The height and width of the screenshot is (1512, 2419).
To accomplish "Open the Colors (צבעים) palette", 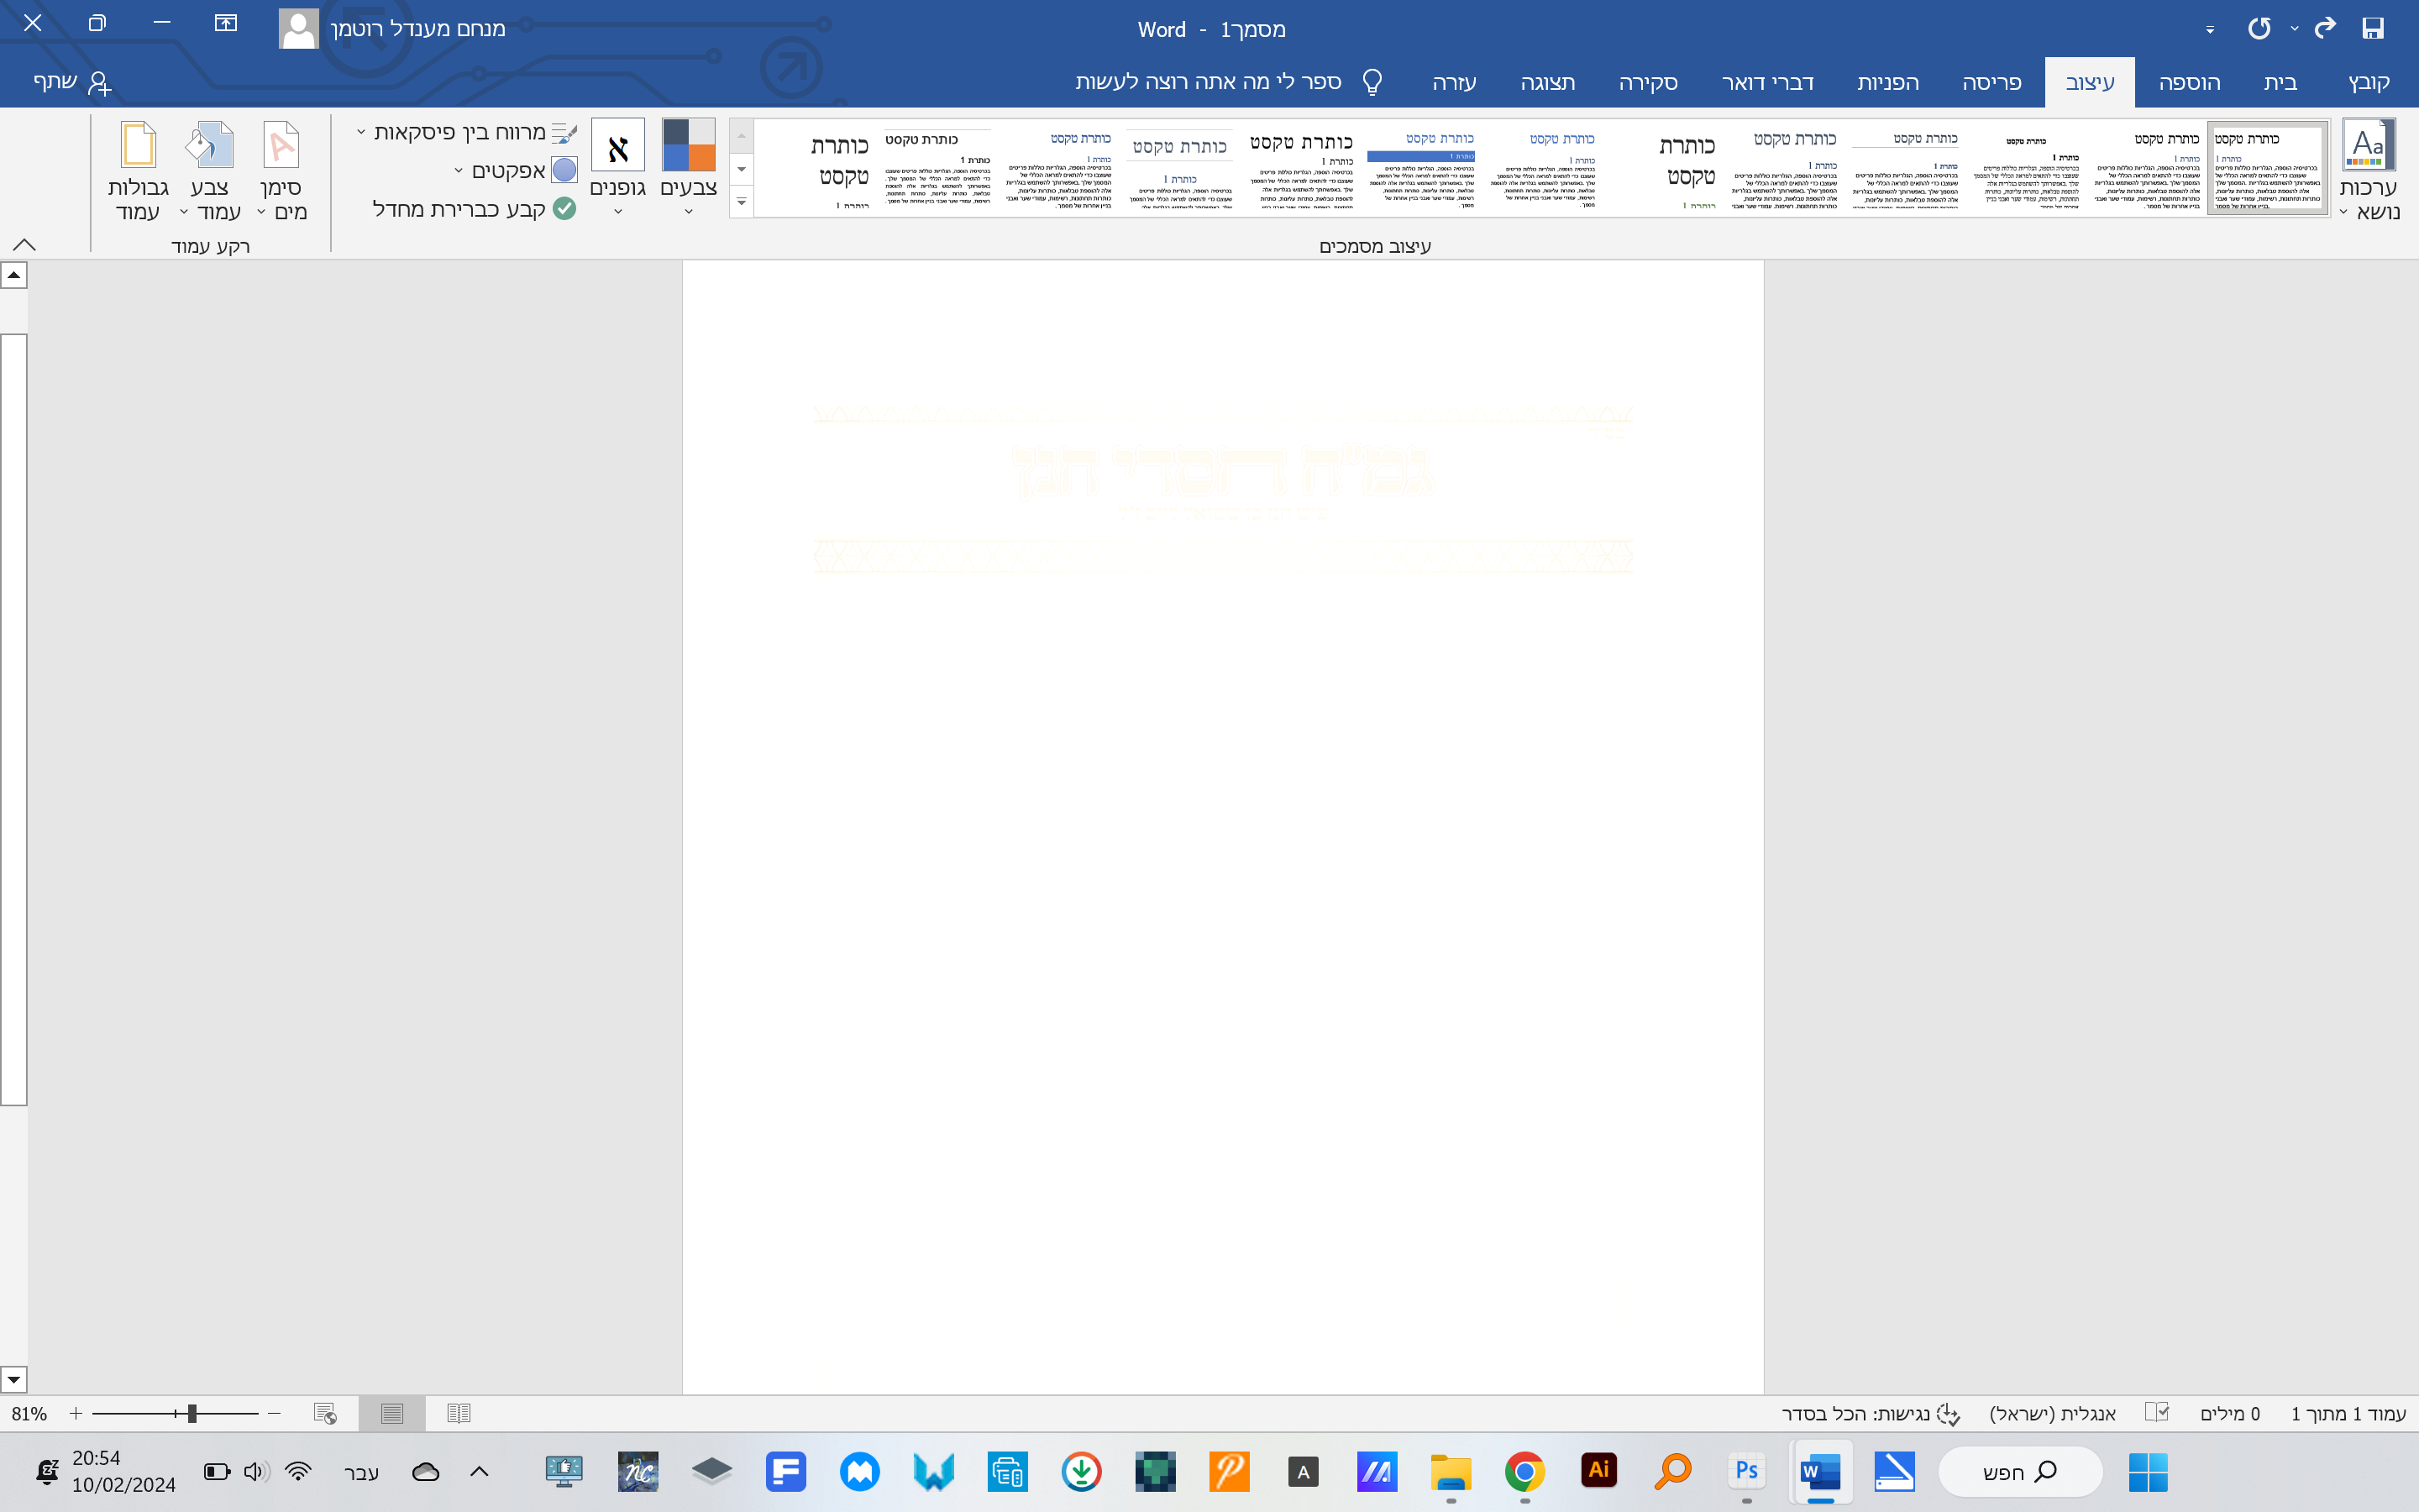I will pos(688,167).
